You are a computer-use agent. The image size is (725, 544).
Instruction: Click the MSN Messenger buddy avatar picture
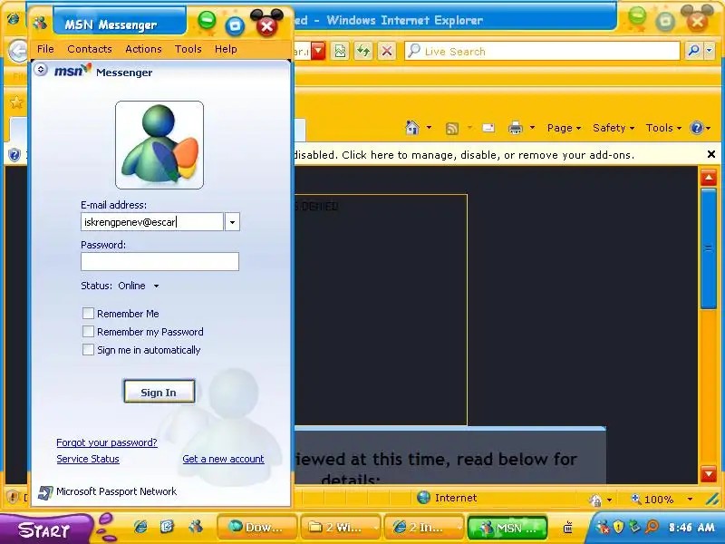point(159,145)
